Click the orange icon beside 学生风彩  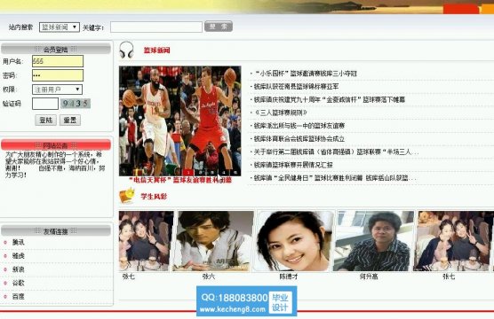127,196
